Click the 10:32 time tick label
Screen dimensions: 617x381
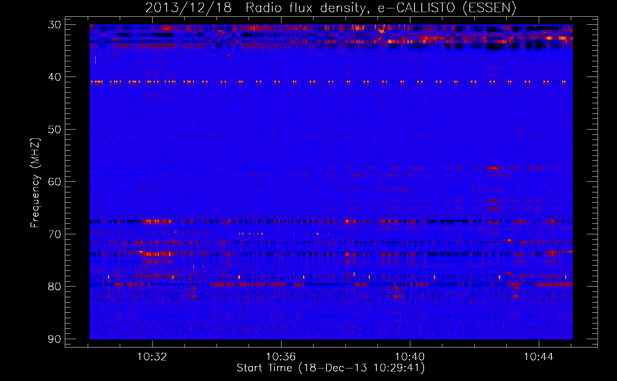pyautogui.click(x=152, y=357)
